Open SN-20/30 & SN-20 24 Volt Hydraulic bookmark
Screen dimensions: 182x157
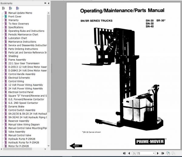coord(27,114)
